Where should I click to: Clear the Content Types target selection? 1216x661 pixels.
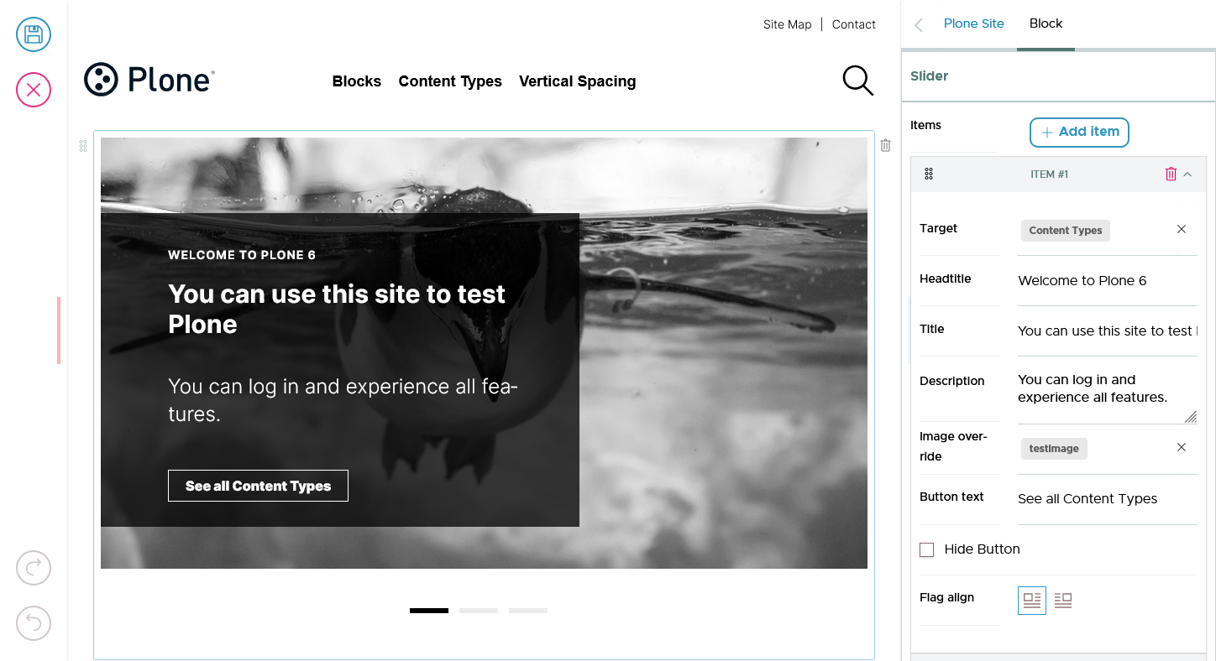pos(1181,230)
